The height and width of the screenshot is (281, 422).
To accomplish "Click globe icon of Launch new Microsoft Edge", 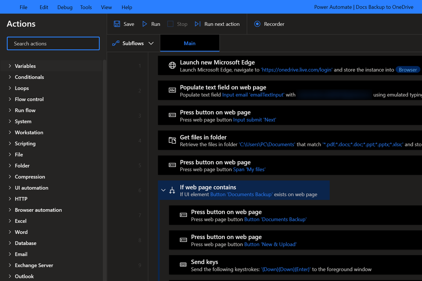I will [x=172, y=65].
